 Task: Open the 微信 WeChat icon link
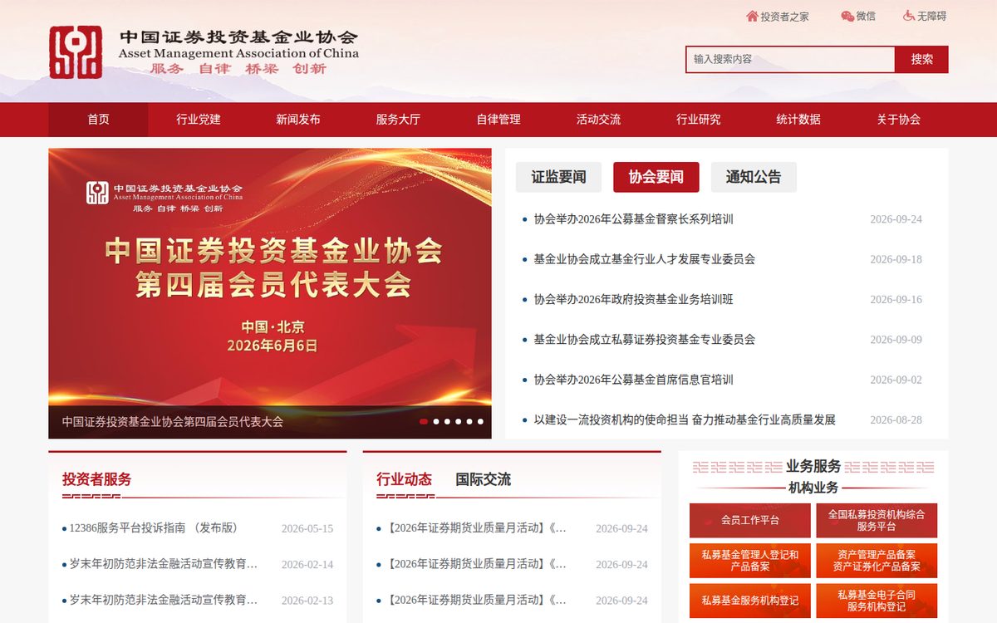858,16
